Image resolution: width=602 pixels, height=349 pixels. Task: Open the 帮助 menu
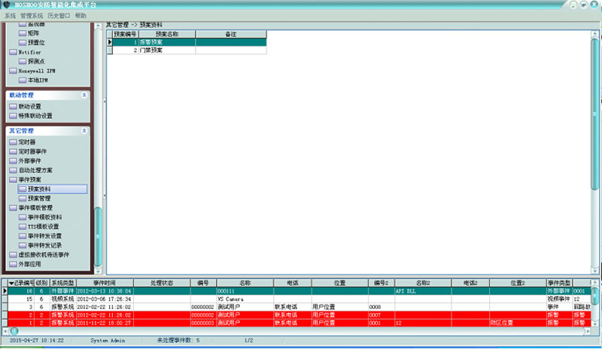pos(81,15)
